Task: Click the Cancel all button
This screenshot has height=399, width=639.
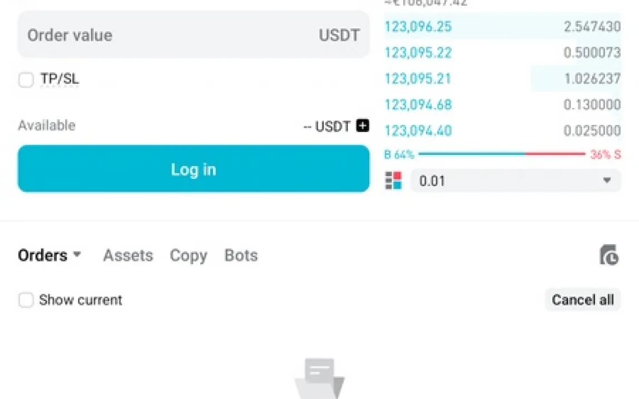Action: point(583,300)
